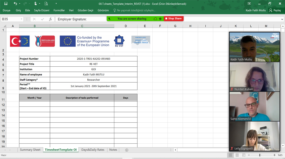Select Nurdan Kuban's video thumbnail
285x159 pixels.
(x=254, y=77)
